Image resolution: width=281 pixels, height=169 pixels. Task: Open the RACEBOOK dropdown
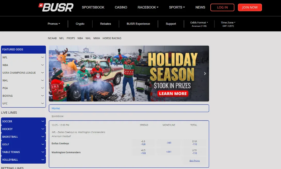148,7
